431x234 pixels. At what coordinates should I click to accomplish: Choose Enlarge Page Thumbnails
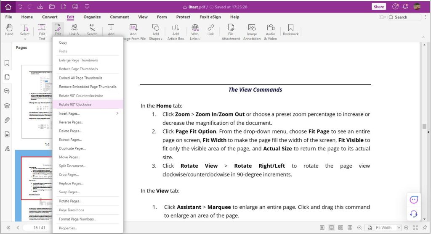[88, 60]
